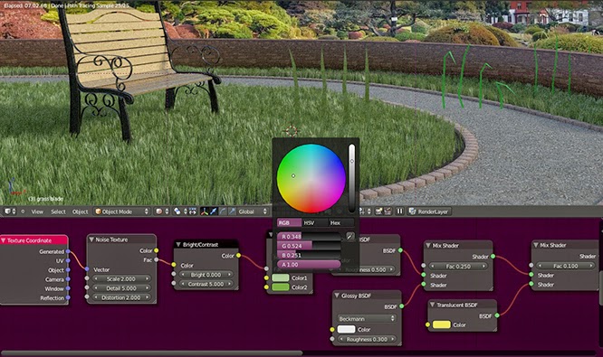Screen dimensions: 603x357
Task: Click the render image icon beside pause
Action: point(378,211)
